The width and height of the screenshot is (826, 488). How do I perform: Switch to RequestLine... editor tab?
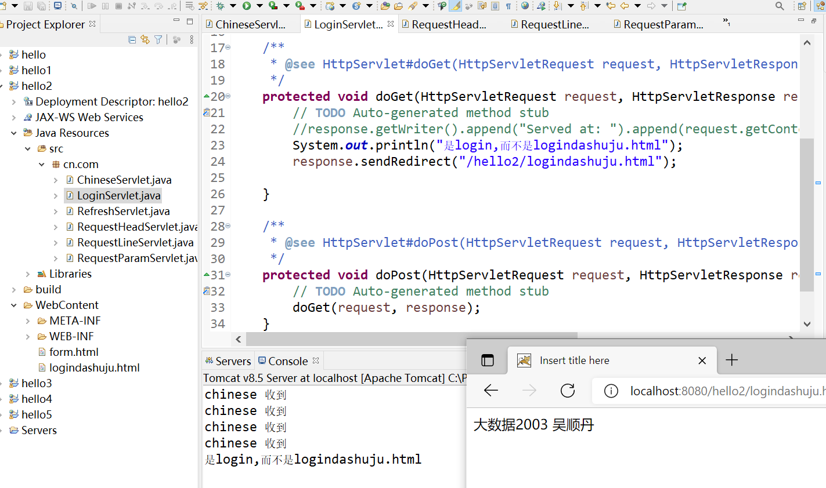click(x=550, y=24)
